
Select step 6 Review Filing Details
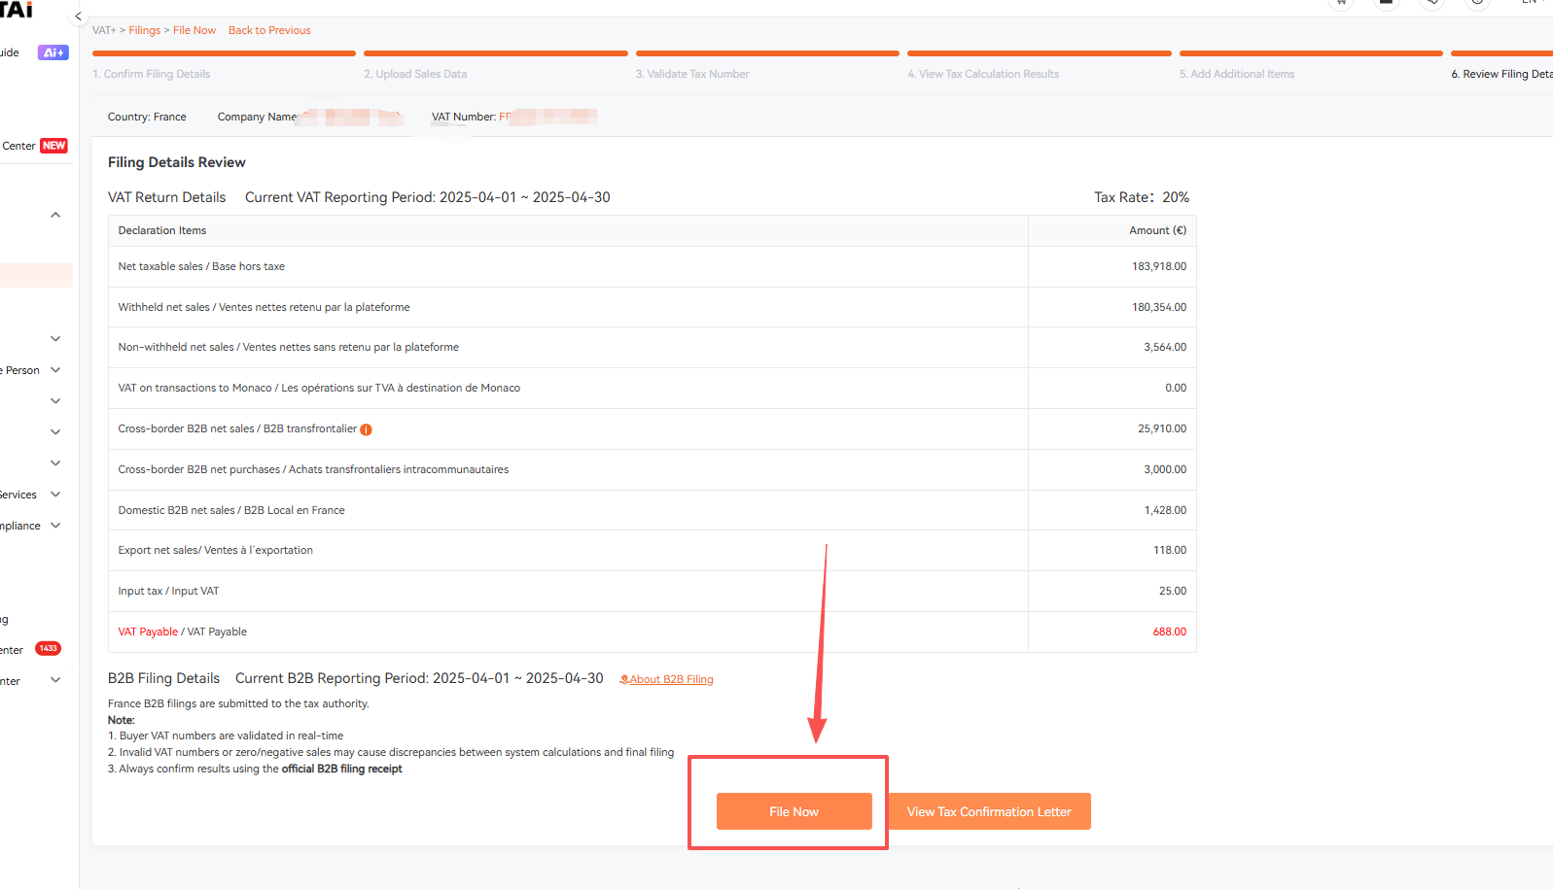coord(1501,74)
